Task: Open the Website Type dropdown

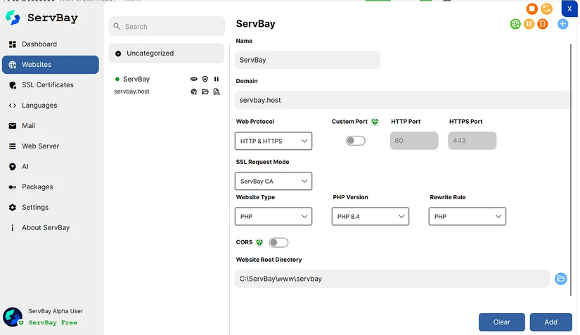Action: coord(273,217)
